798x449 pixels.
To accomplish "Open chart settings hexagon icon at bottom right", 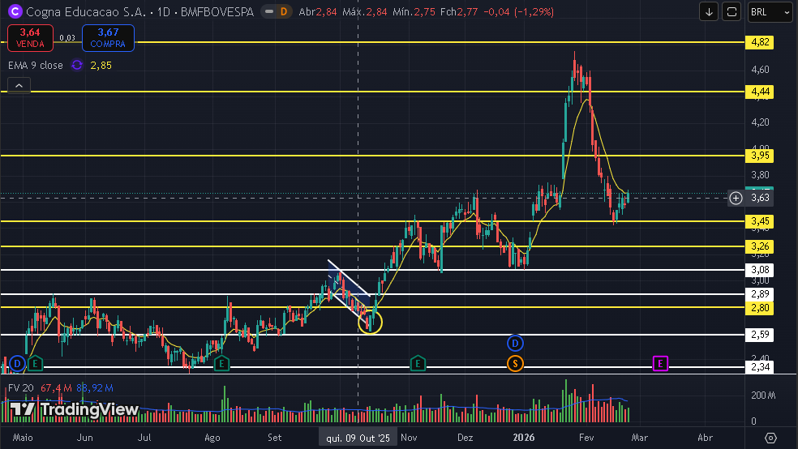I will tap(771, 438).
